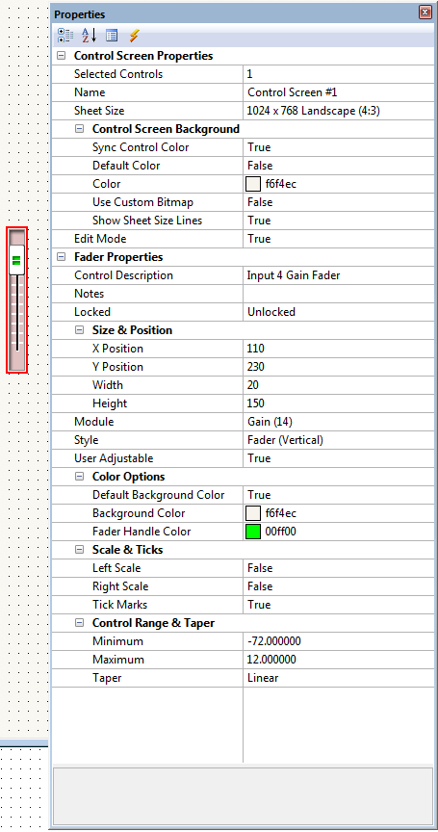Image resolution: width=438 pixels, height=832 pixels.
Task: Select the Control Description value field
Action: pyautogui.click(x=338, y=275)
